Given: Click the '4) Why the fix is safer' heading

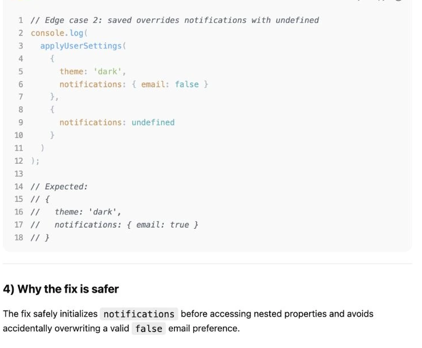Looking at the screenshot, I should tap(61, 289).
